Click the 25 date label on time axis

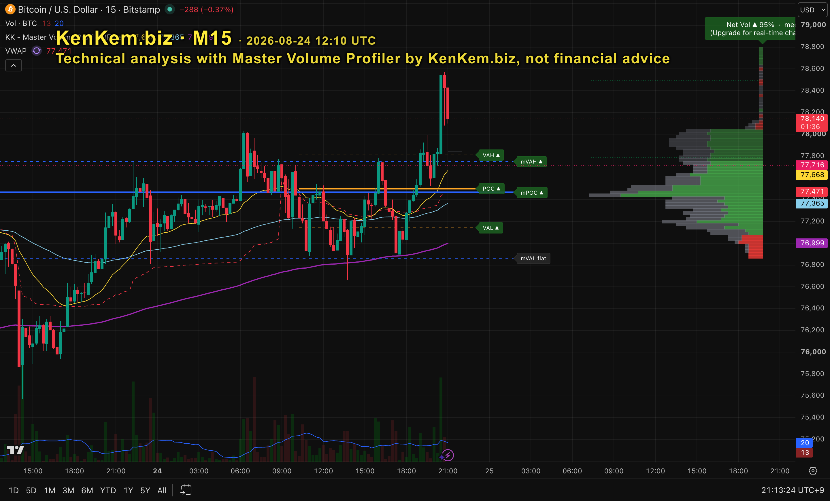pos(489,471)
